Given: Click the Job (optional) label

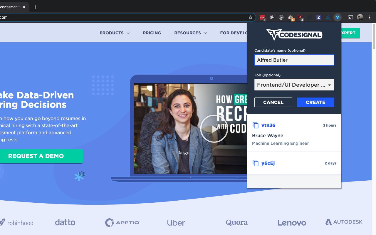Looking at the screenshot, I should (267, 75).
